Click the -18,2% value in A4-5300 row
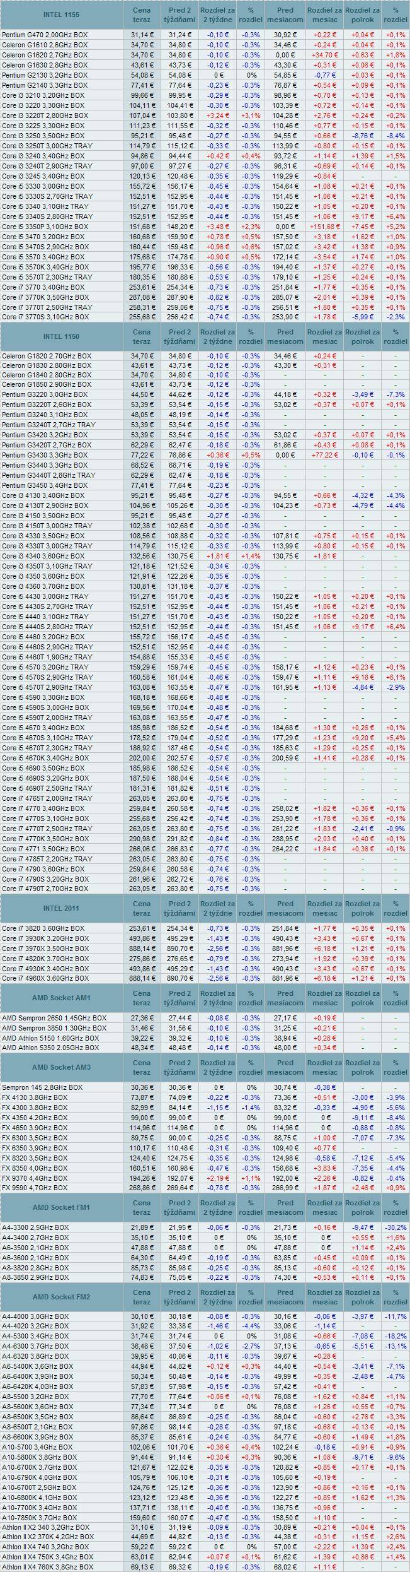Screen dimensions: 410x1572 pos(396,1337)
